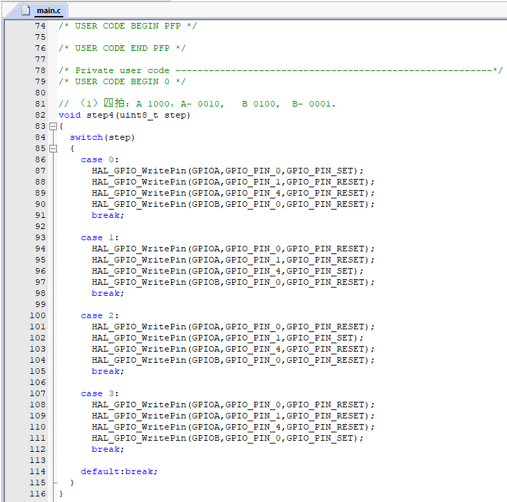Click 'case 0:' label
The image size is (507, 502).
tap(99, 160)
